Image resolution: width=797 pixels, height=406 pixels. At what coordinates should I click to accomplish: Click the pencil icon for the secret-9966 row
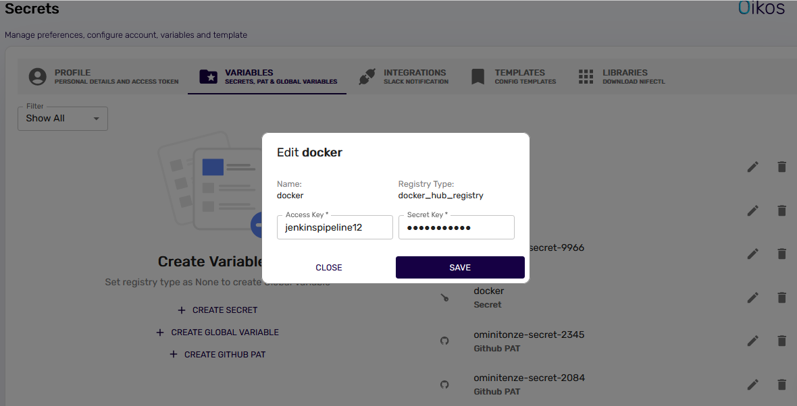point(752,254)
